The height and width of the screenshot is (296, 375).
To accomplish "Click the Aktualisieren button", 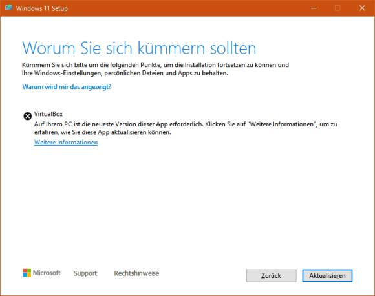I will (327, 276).
